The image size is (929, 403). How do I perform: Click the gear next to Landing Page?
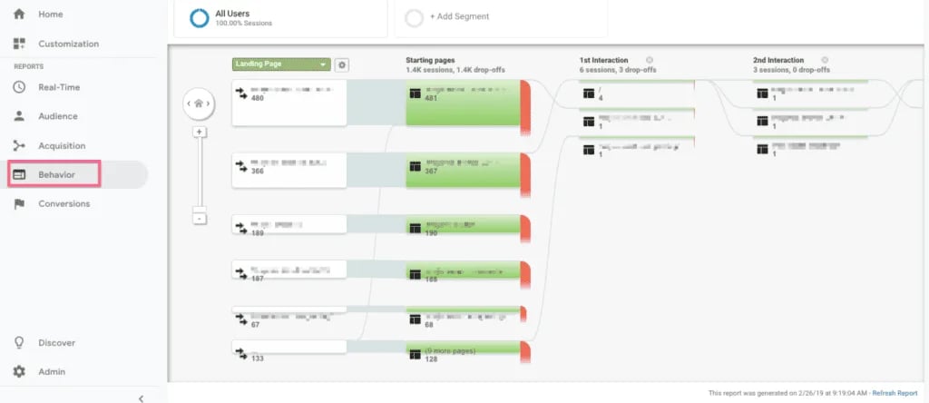(342, 65)
